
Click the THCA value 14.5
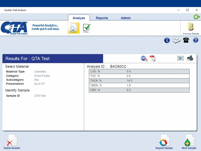tap(129, 81)
